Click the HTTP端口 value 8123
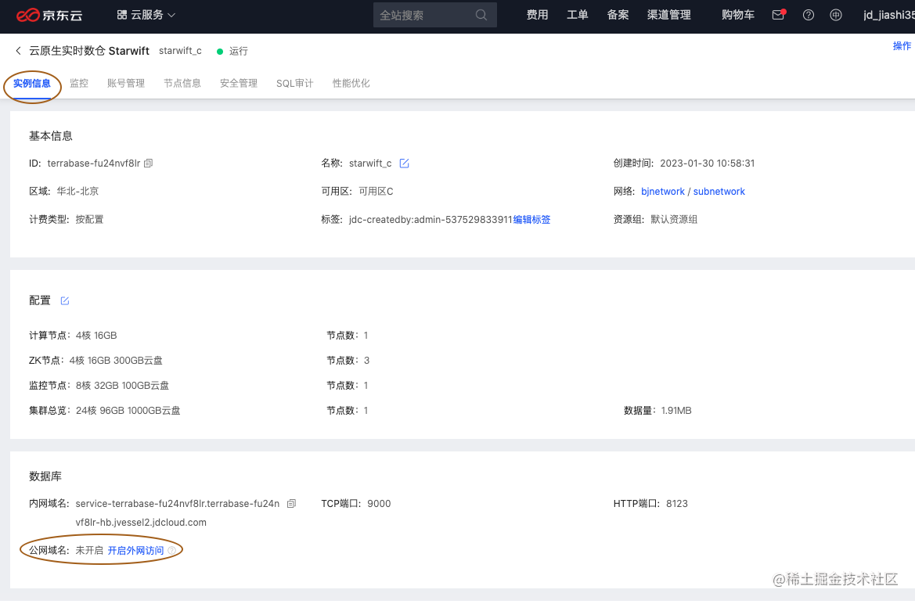 pyautogui.click(x=677, y=504)
